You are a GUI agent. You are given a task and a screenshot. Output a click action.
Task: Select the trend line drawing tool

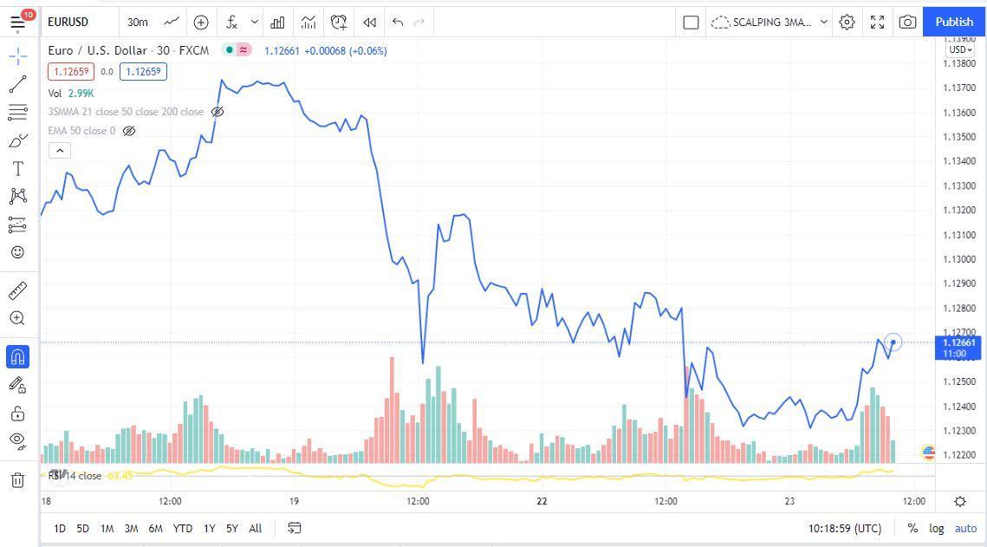pyautogui.click(x=17, y=84)
